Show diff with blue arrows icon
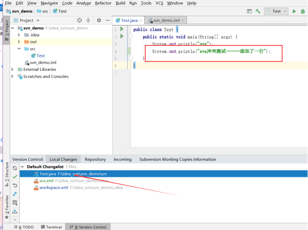The height and width of the screenshot is (230, 308). 15,194
